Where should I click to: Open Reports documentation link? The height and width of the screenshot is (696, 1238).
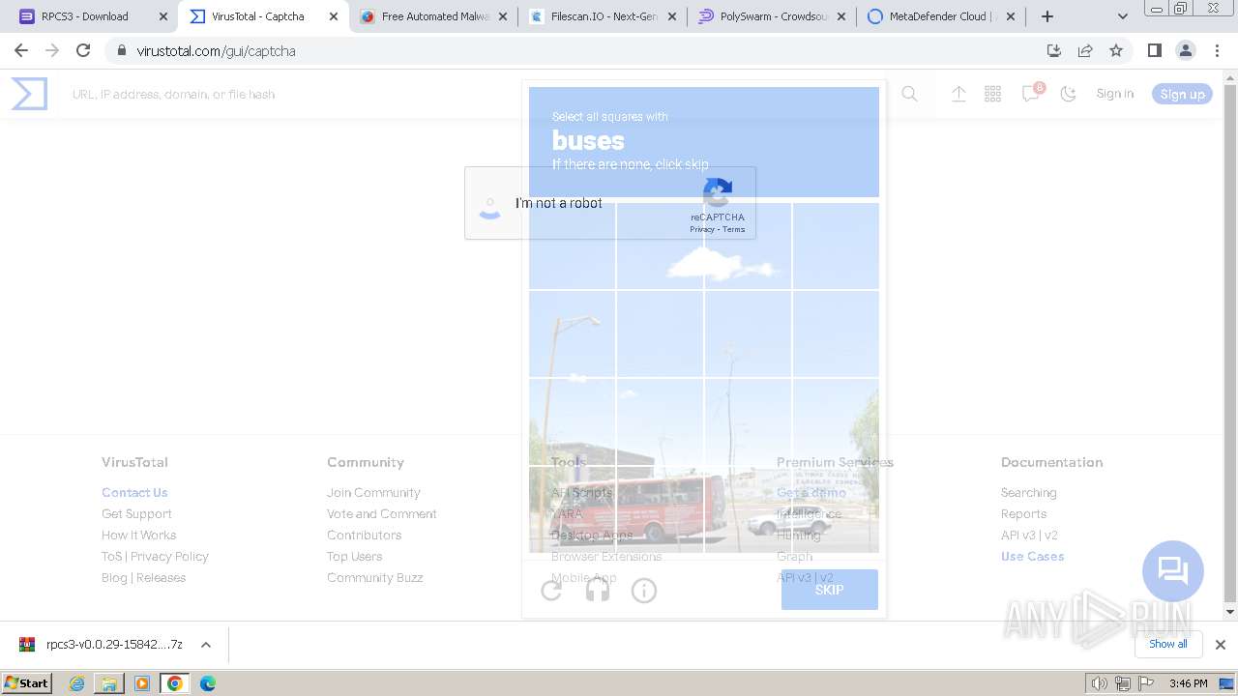1023,513
